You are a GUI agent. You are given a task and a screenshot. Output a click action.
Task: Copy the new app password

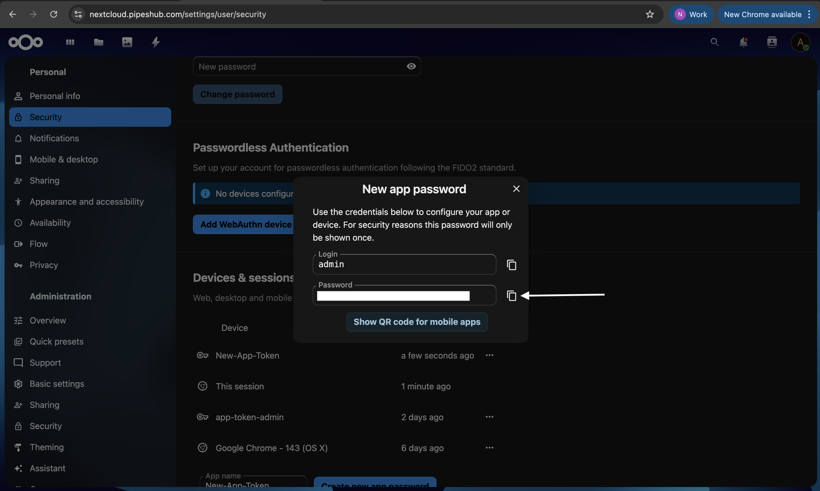click(x=511, y=295)
